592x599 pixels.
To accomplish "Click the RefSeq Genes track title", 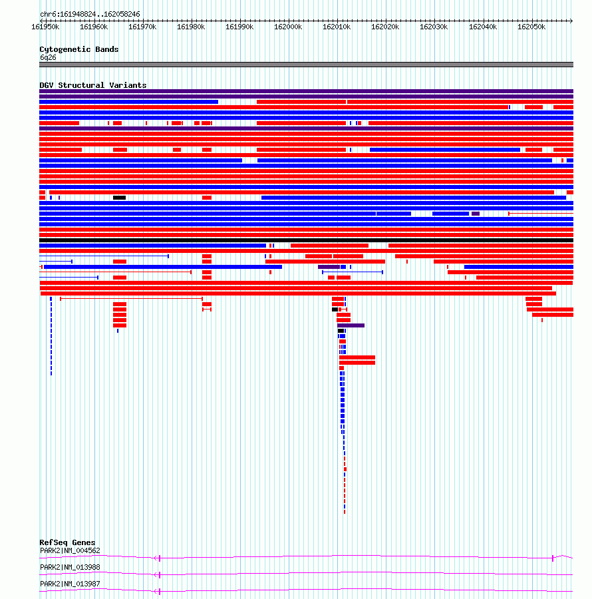I will pyautogui.click(x=68, y=542).
